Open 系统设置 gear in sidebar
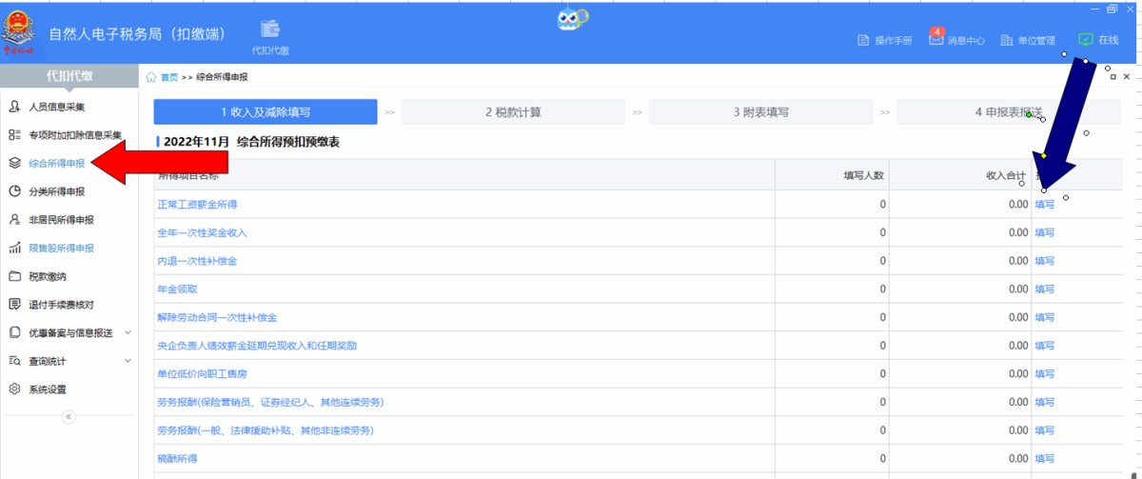This screenshot has height=479, width=1142. tap(15, 389)
